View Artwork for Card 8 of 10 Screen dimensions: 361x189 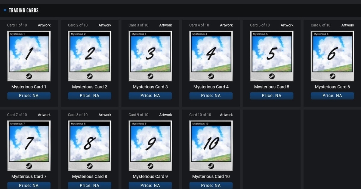(105, 115)
